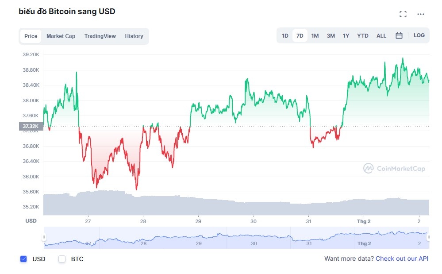This screenshot has height=274, width=442.
Task: Open the fullscreen view icon
Action: (x=403, y=14)
